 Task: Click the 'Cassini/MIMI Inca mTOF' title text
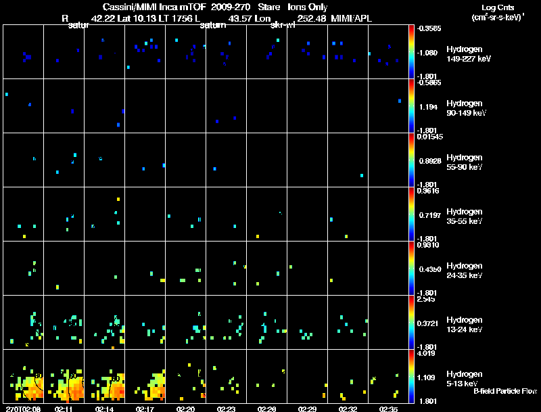pyautogui.click(x=154, y=7)
